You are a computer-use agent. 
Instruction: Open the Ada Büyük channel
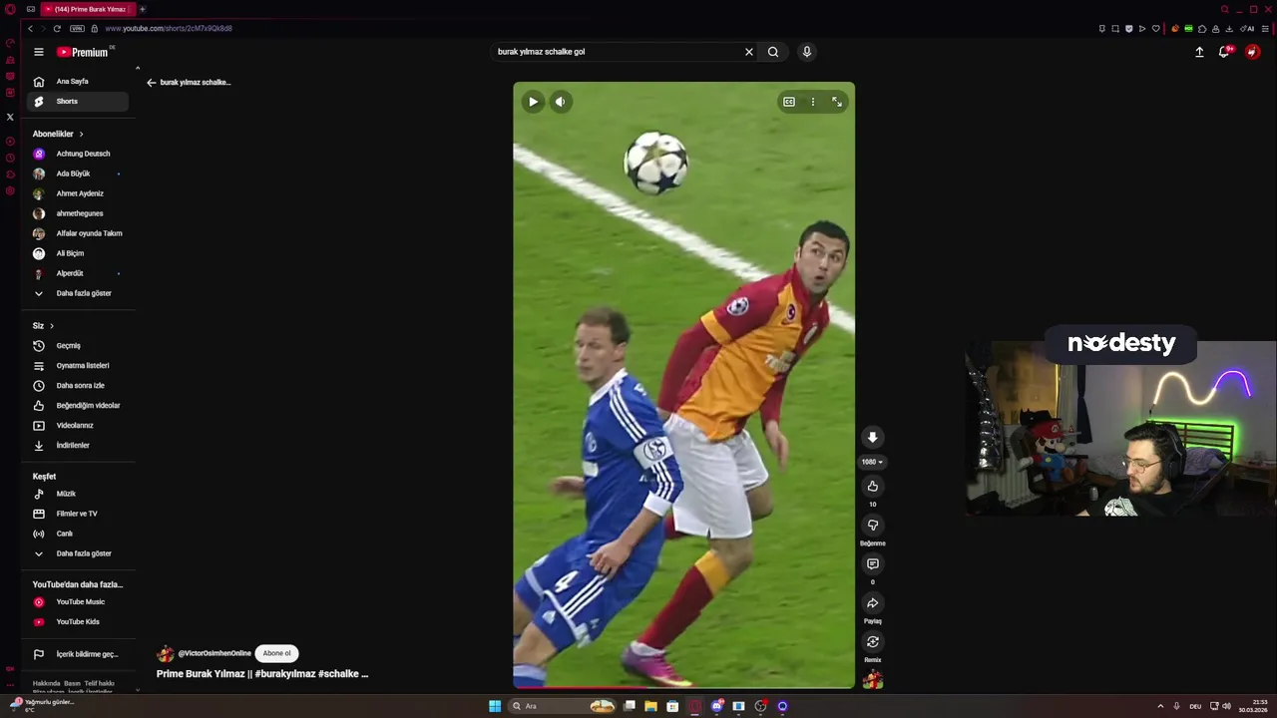coord(78,174)
